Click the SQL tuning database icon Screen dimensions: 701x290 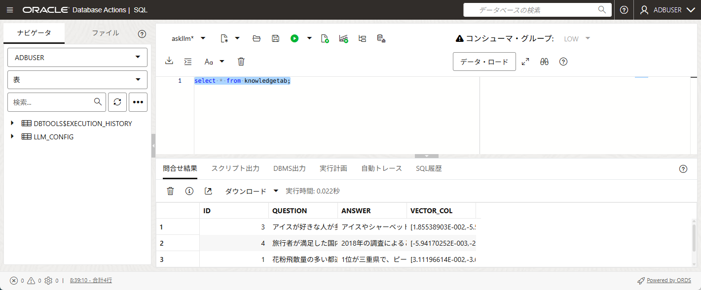coord(381,38)
